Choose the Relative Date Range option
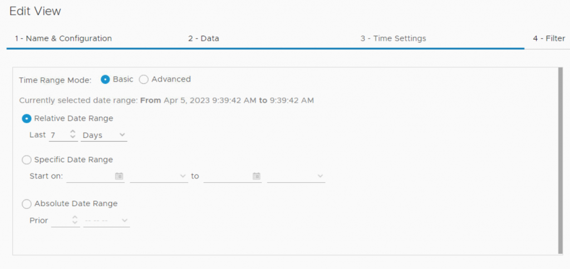The image size is (570, 269). coord(26,118)
